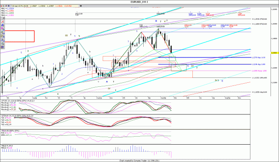
Task: Click the MA4 moving average value label
Action: click(x=8, y=15)
